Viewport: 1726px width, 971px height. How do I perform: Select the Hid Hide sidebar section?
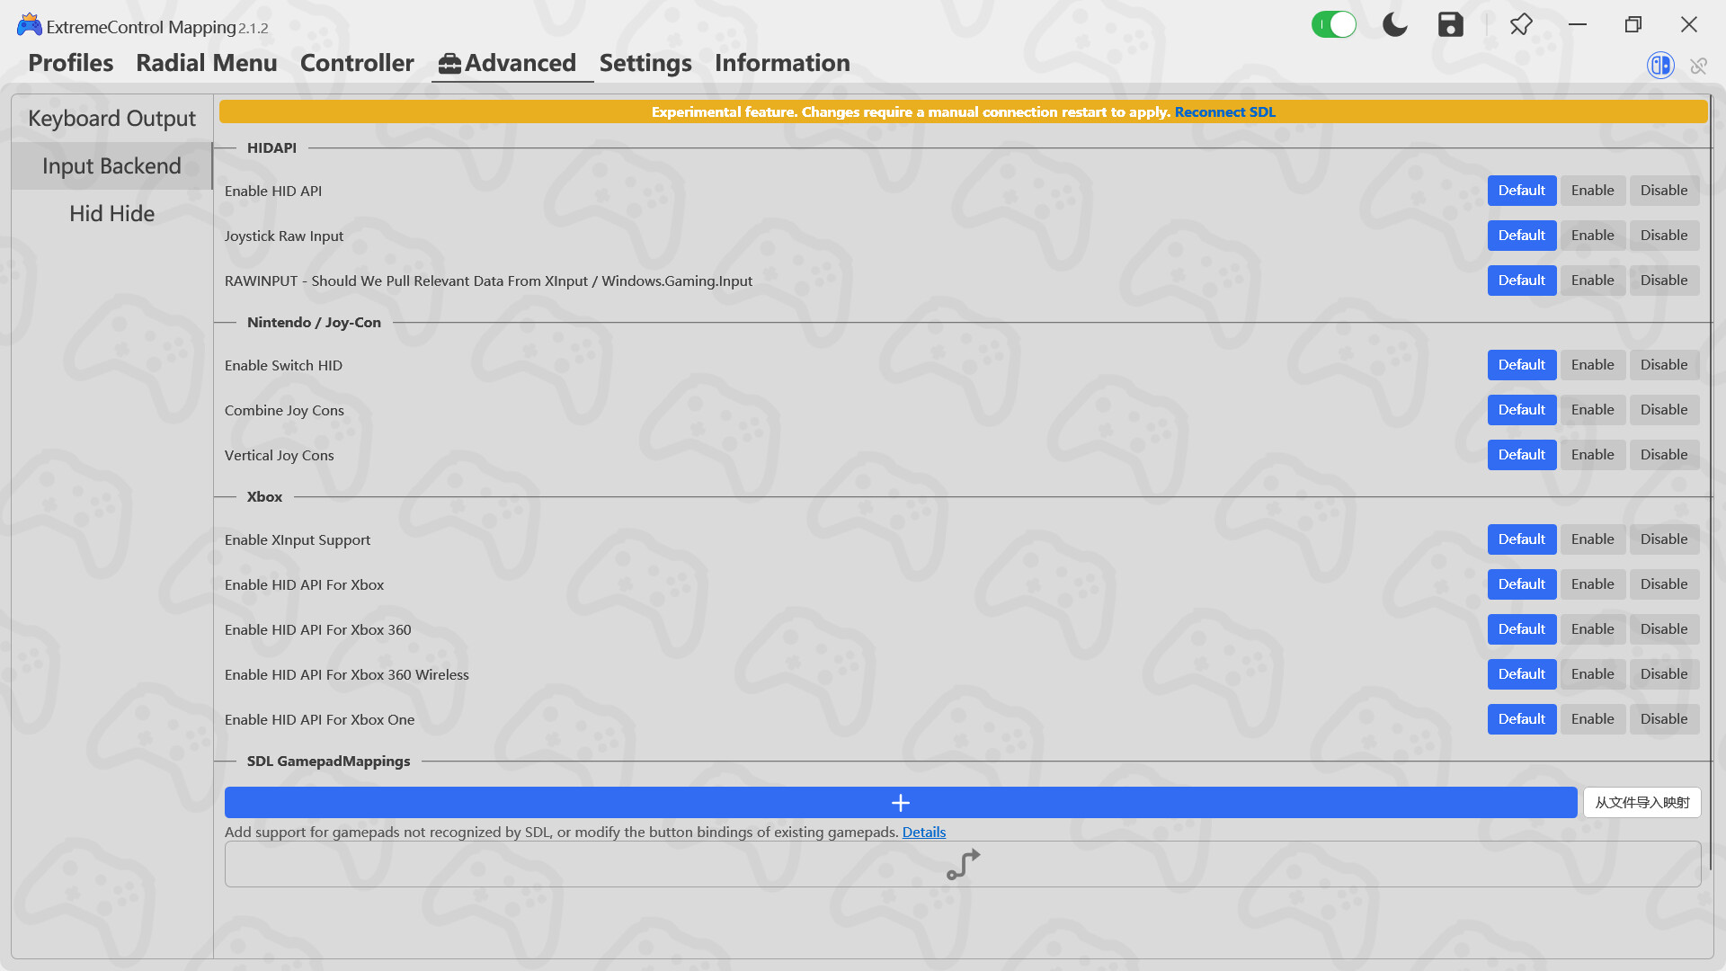pyautogui.click(x=111, y=213)
